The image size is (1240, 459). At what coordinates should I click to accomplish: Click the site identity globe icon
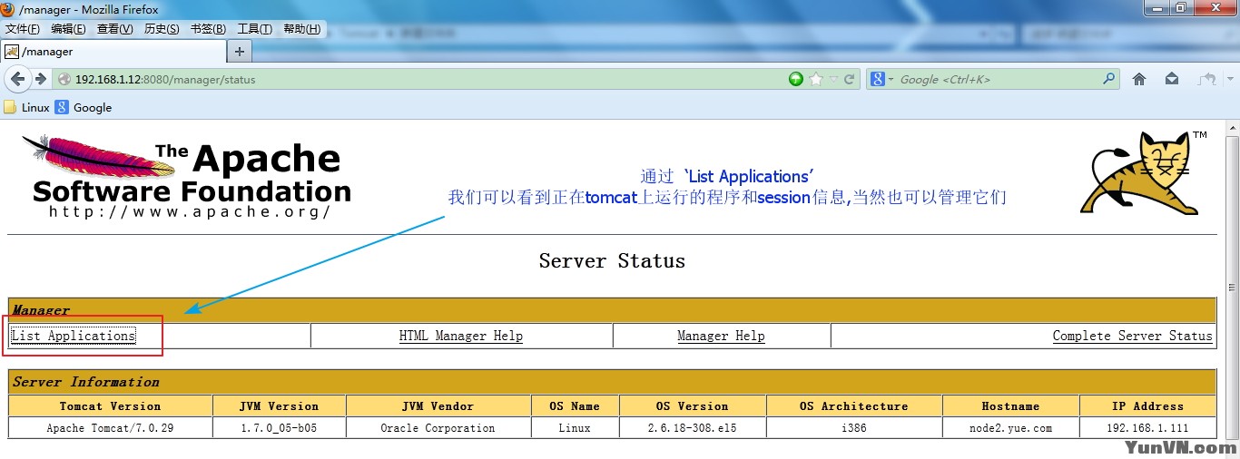click(64, 79)
